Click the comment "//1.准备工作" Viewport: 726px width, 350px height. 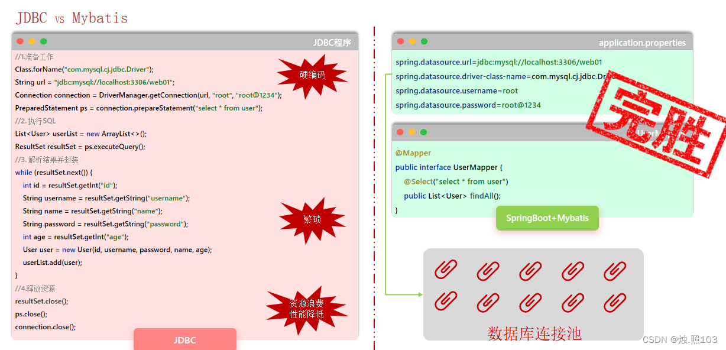pos(34,57)
